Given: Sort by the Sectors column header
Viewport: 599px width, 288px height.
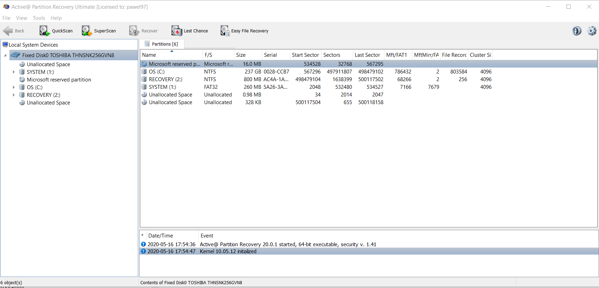Looking at the screenshot, I should 337,55.
